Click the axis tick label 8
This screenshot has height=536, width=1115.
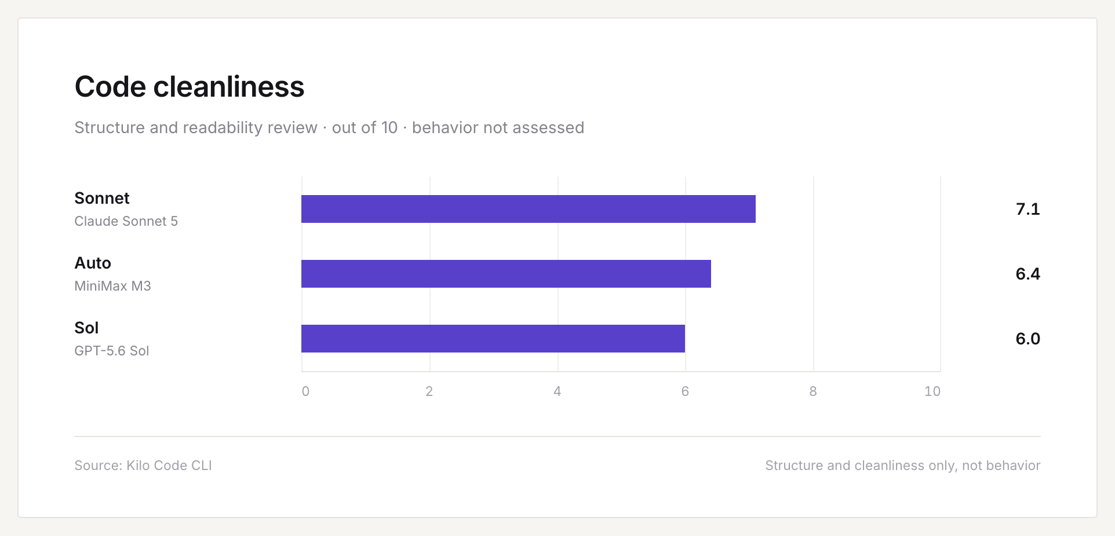coord(813,391)
